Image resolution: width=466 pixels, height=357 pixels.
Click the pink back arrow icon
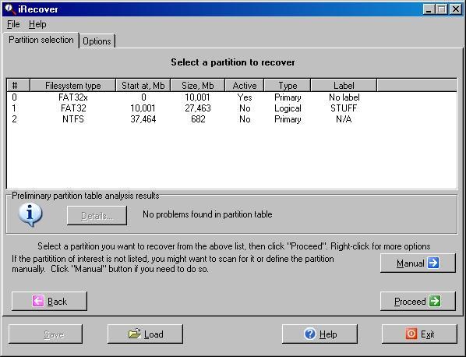[x=38, y=301]
